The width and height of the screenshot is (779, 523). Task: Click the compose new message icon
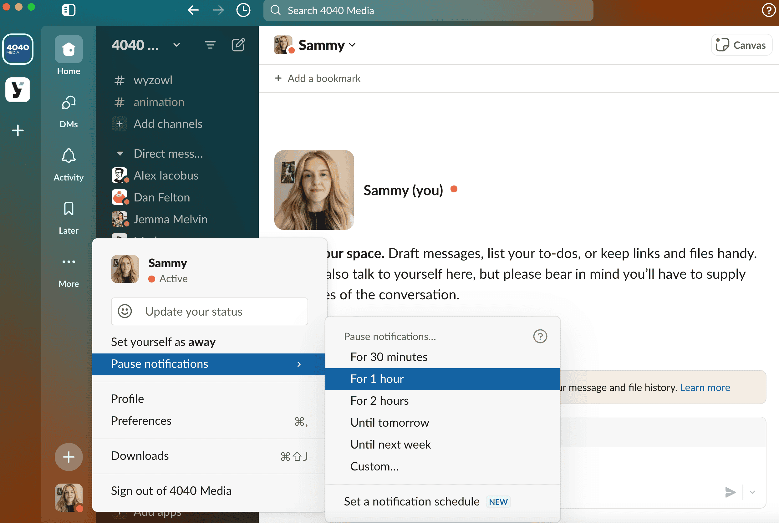[x=238, y=45]
